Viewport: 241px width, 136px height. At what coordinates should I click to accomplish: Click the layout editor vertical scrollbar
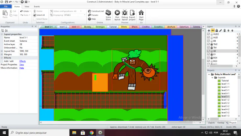coord(203,77)
